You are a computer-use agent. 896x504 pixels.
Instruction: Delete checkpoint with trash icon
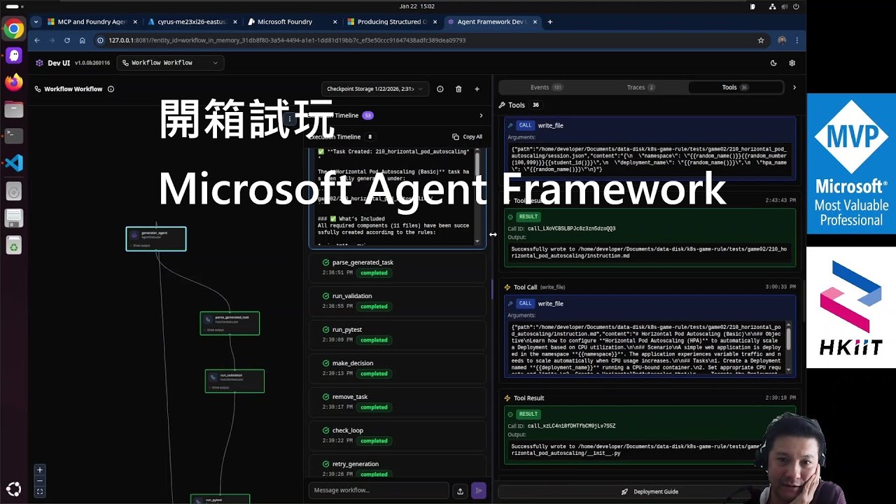click(458, 89)
